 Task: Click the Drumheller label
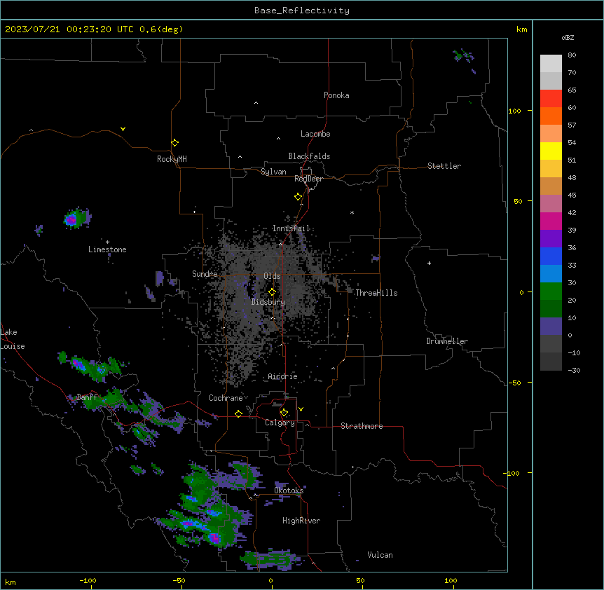(447, 341)
